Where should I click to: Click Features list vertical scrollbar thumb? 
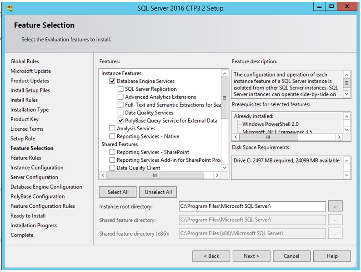pos(225,98)
